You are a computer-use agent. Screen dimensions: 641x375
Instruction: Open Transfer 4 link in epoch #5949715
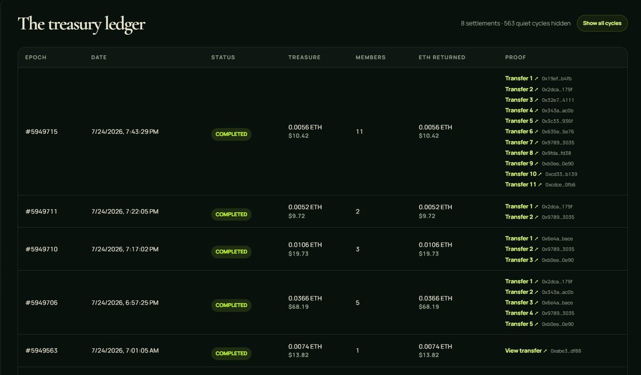tap(522, 110)
